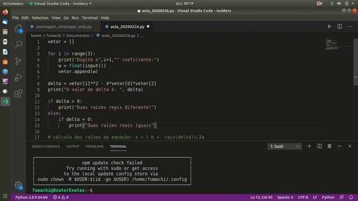Open the Go menu

coord(66,18)
